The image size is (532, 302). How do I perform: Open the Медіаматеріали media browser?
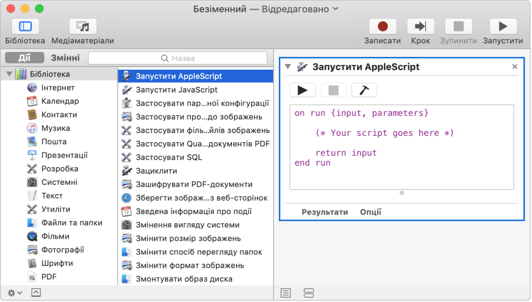pos(82,26)
